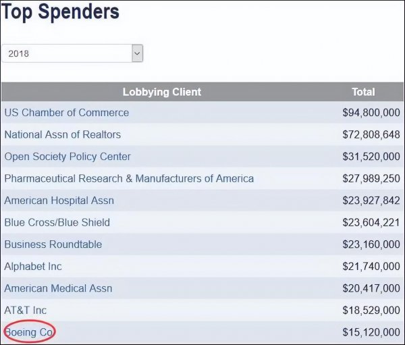Click the $21,740,000 Alphabet total
This screenshot has height=345, width=405.
point(371,266)
